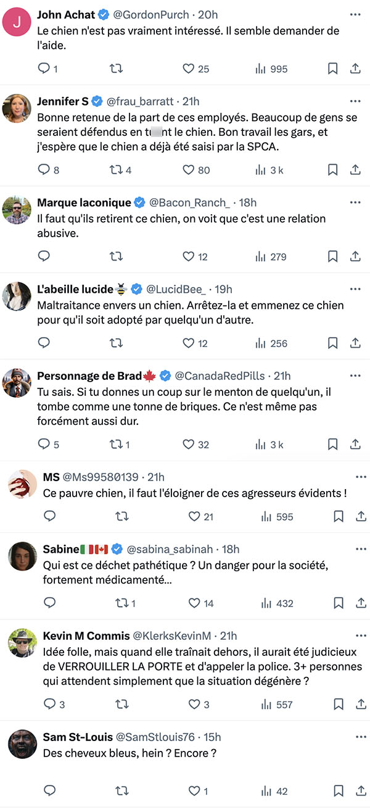Reply to Kevin M Commis's tweet

click(x=49, y=704)
